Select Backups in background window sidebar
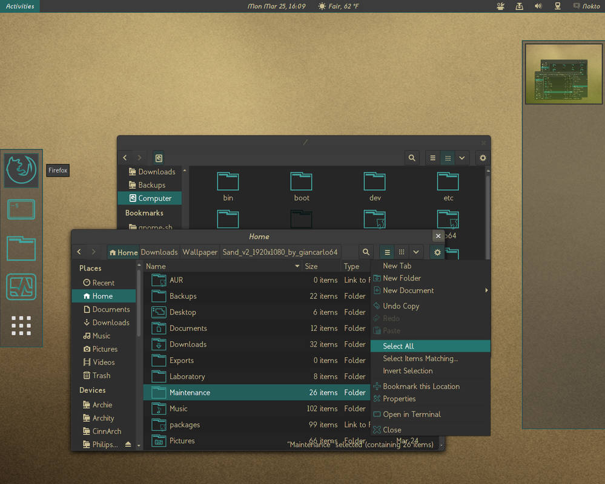 [x=150, y=185]
